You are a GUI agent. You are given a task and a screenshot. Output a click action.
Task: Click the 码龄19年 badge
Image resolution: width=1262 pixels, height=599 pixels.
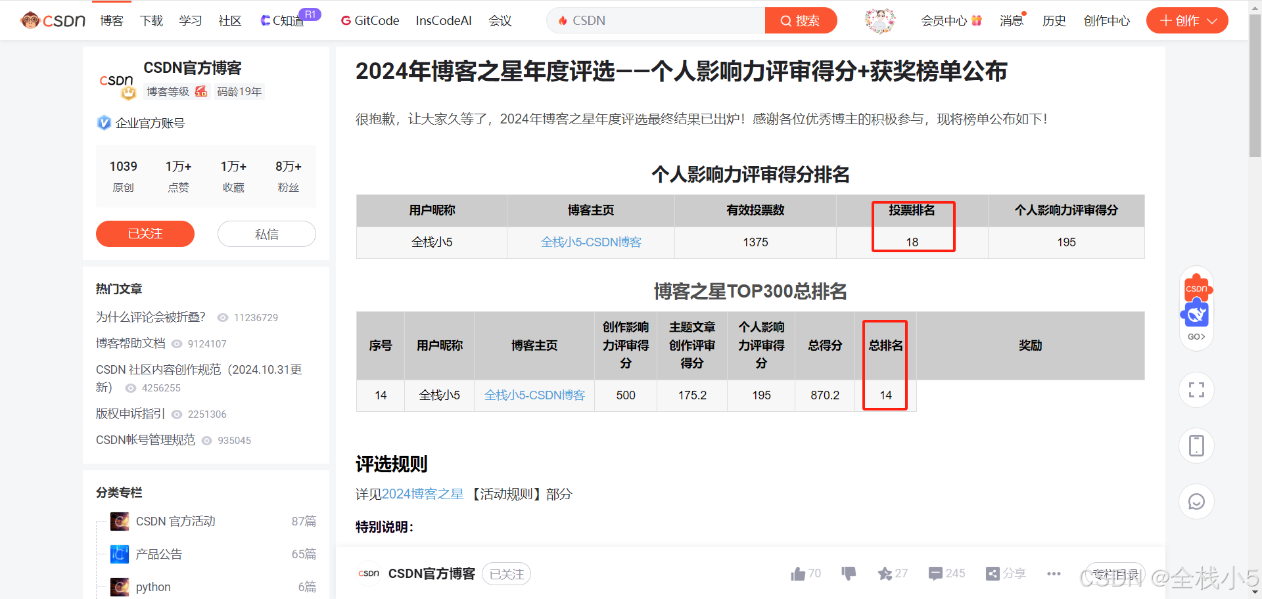pos(239,92)
